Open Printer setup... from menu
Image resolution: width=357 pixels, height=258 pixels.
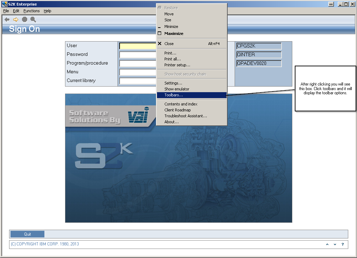click(x=192, y=65)
